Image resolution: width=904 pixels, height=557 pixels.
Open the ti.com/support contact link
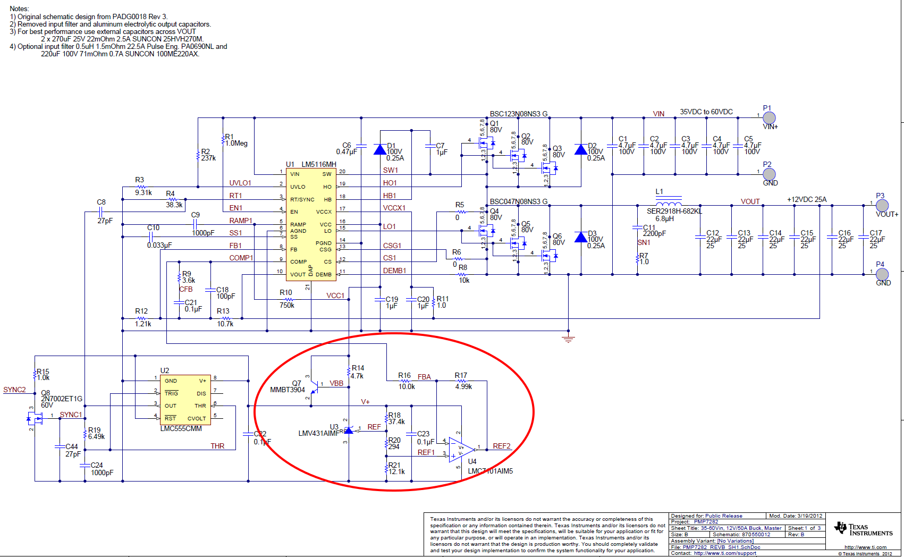(725, 553)
